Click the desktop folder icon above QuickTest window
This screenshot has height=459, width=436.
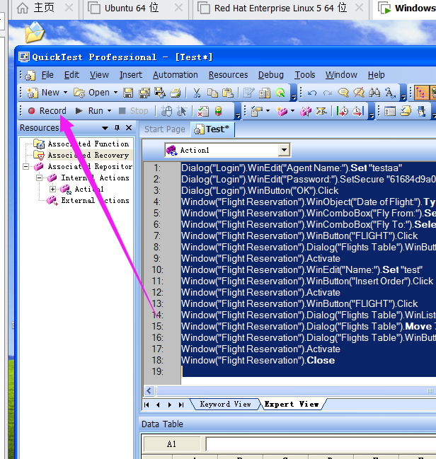35,32
